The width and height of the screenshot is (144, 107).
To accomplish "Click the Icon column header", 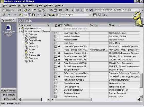I will [56, 25].
